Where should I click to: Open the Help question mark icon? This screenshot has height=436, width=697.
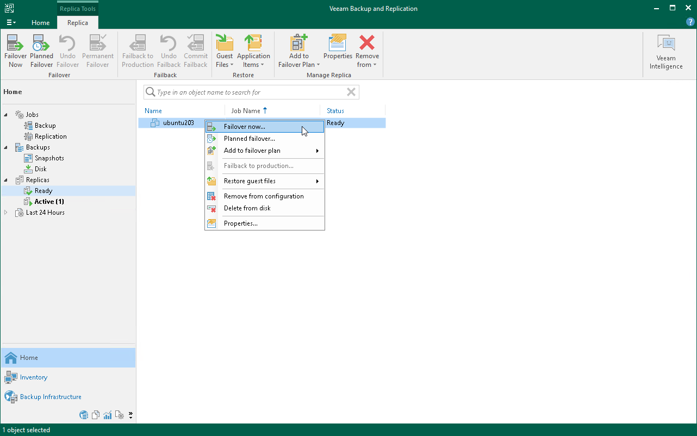coord(690,22)
